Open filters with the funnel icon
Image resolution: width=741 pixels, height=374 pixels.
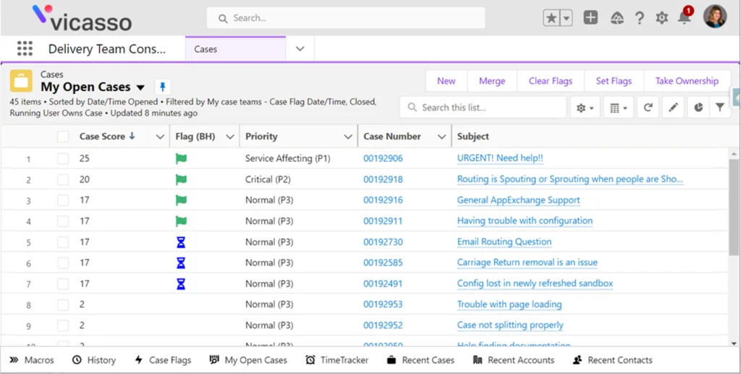[720, 108]
